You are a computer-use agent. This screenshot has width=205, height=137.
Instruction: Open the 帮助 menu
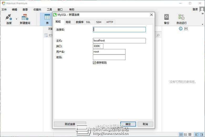(x=72, y=9)
